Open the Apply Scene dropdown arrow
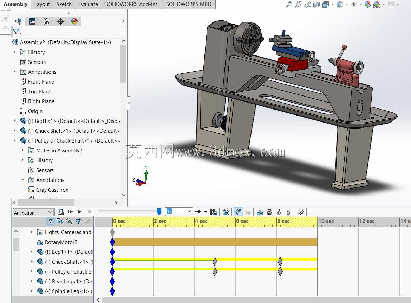 pyautogui.click(x=384, y=5)
